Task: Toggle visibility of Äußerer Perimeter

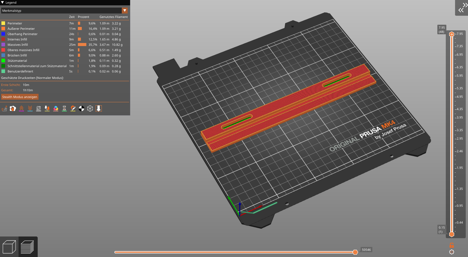Action: [65, 29]
